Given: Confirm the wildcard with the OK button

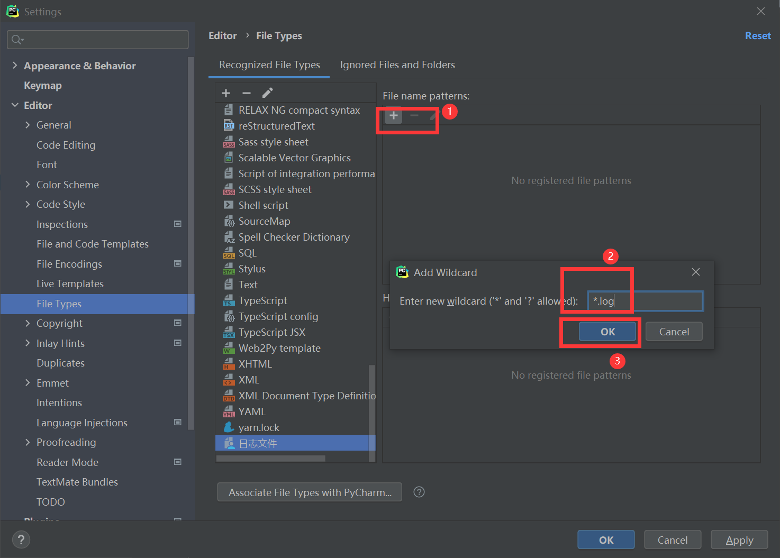Looking at the screenshot, I should (x=607, y=332).
